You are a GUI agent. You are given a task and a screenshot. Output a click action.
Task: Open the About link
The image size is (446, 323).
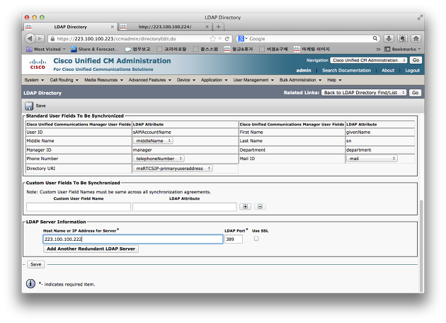click(x=388, y=71)
